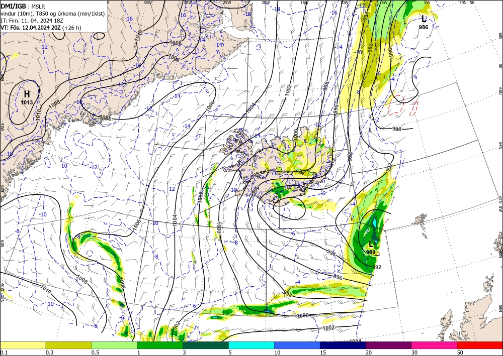Click the "990" isobar label

click(x=397, y=129)
